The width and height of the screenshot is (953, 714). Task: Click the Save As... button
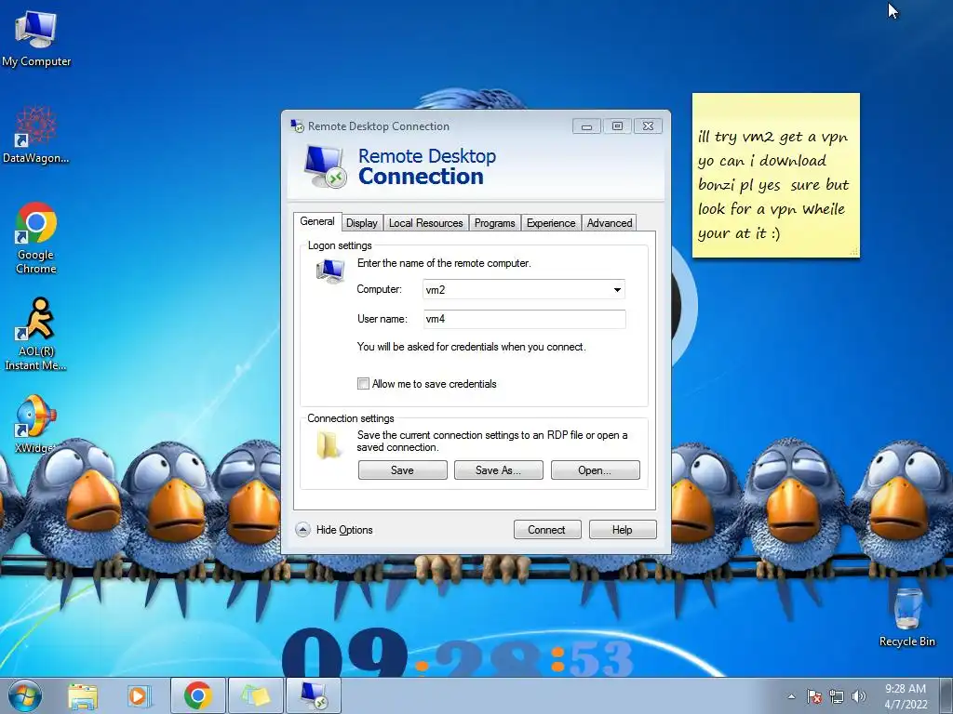point(499,469)
